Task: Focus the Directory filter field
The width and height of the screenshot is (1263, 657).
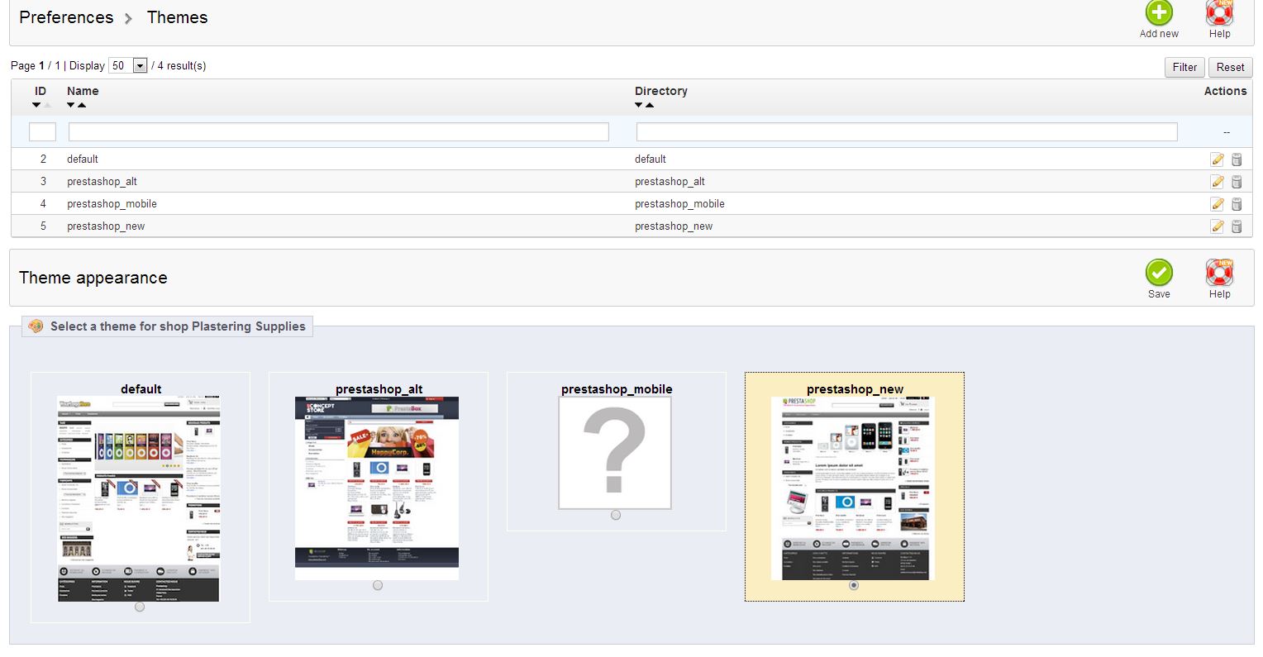Action: [907, 131]
